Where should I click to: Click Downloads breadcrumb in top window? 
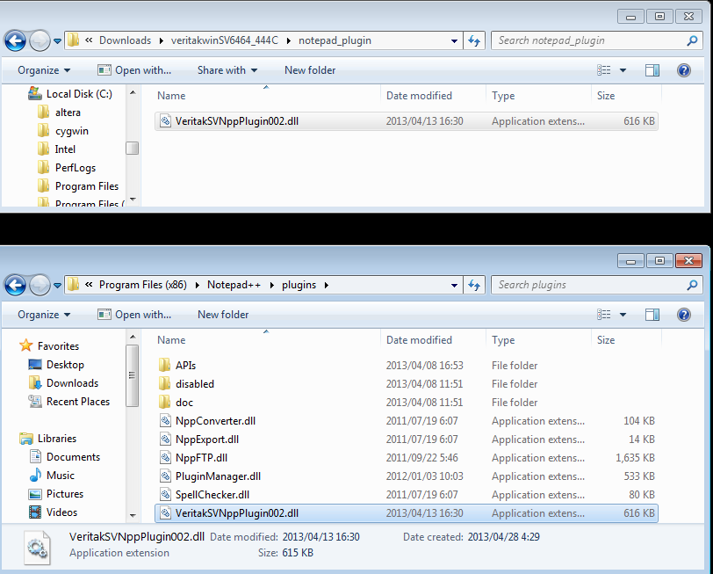(125, 40)
